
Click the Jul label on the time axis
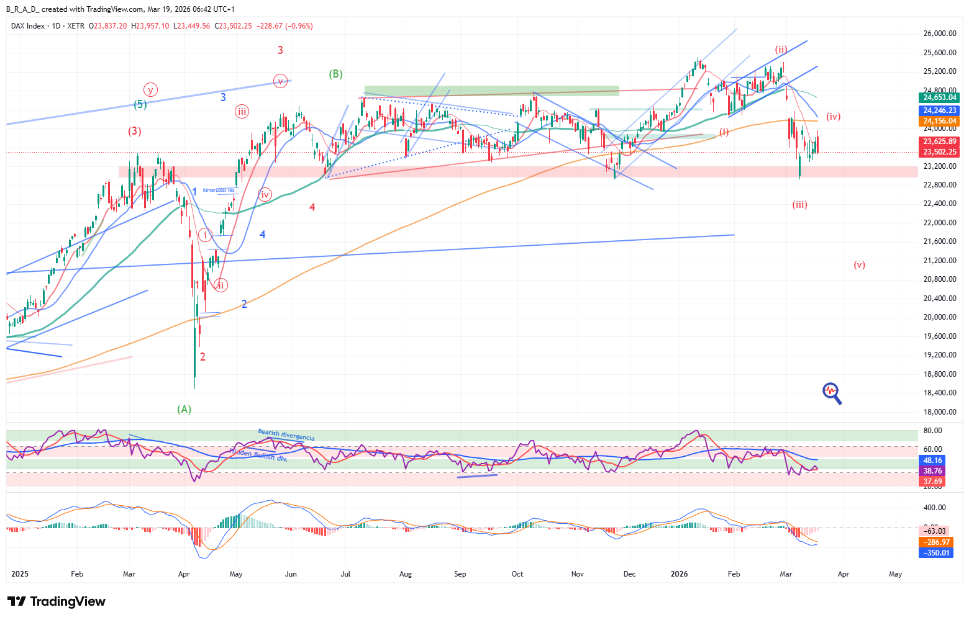(345, 574)
